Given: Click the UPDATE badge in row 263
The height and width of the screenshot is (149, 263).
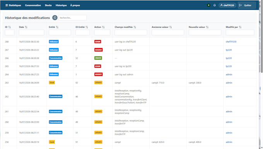Looking at the screenshot, I should pyautogui.click(x=98, y=82).
